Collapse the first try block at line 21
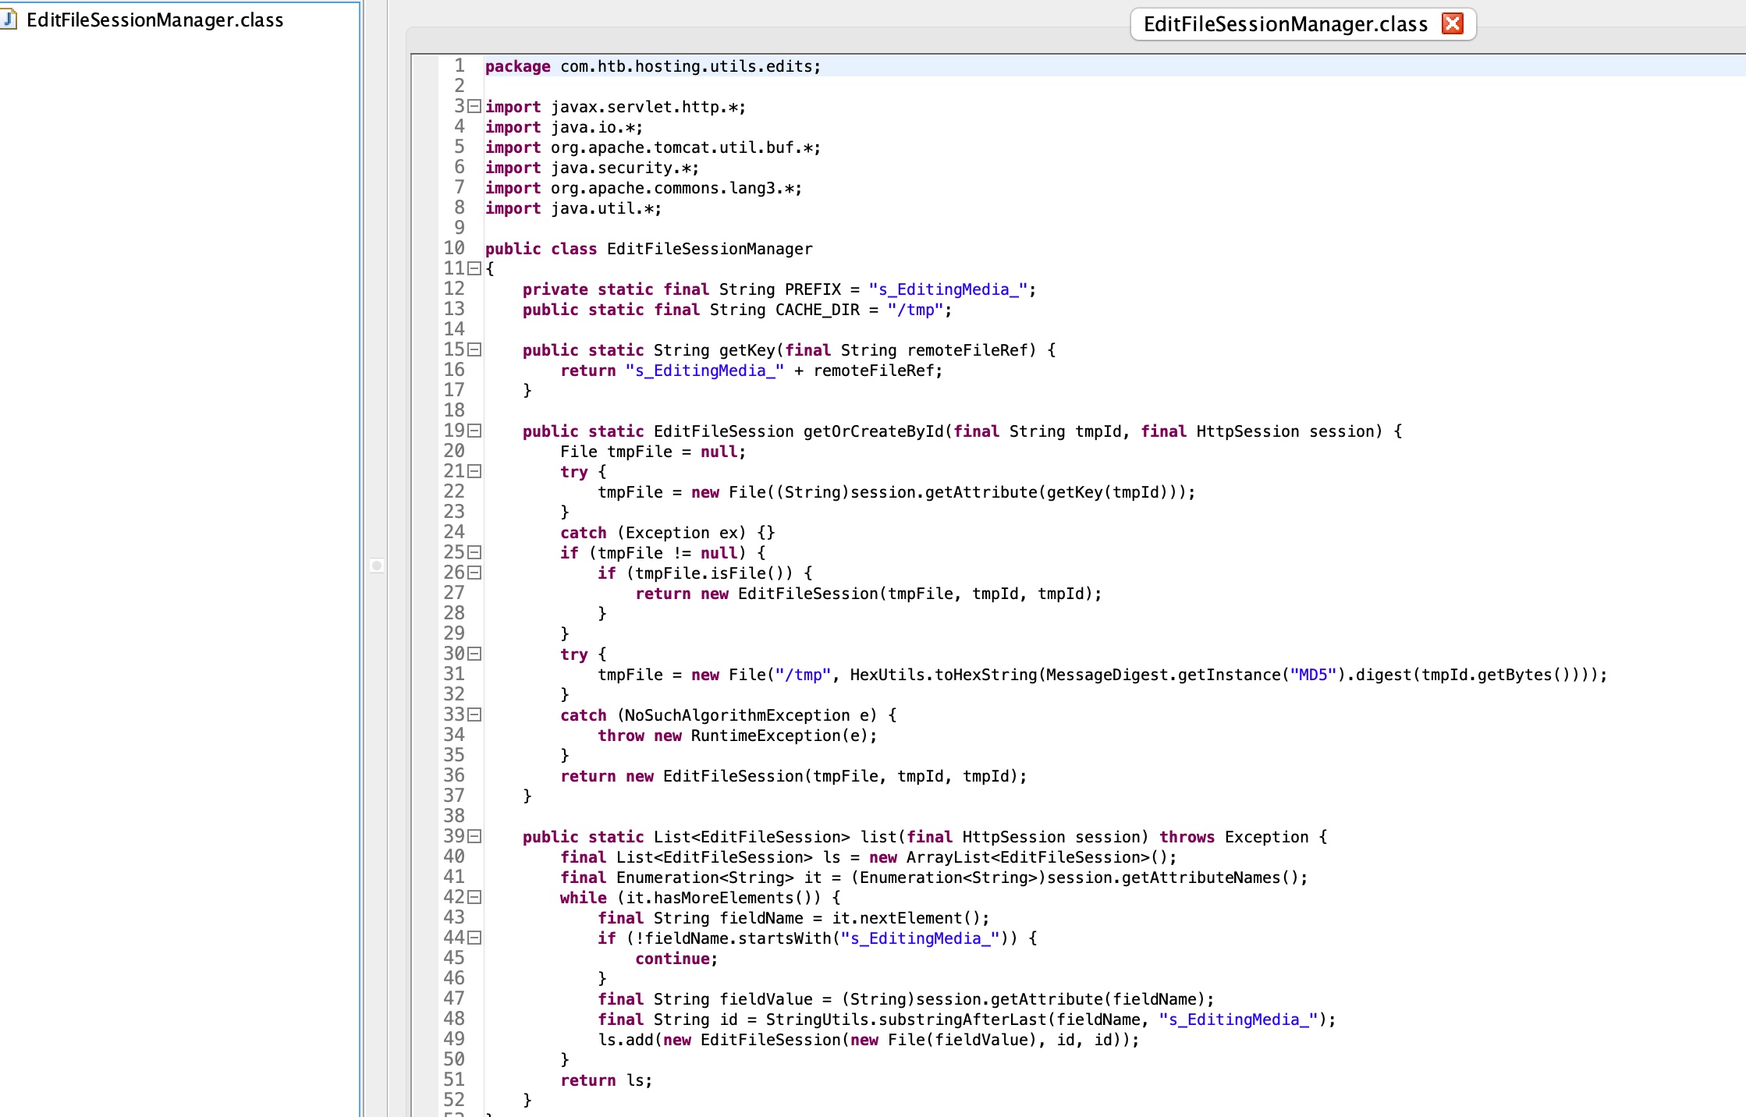Image resolution: width=1746 pixels, height=1117 pixels. (474, 472)
